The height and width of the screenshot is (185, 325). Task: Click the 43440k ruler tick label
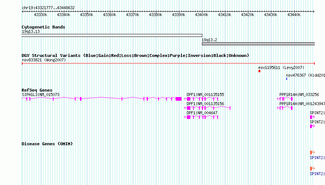click(294, 15)
